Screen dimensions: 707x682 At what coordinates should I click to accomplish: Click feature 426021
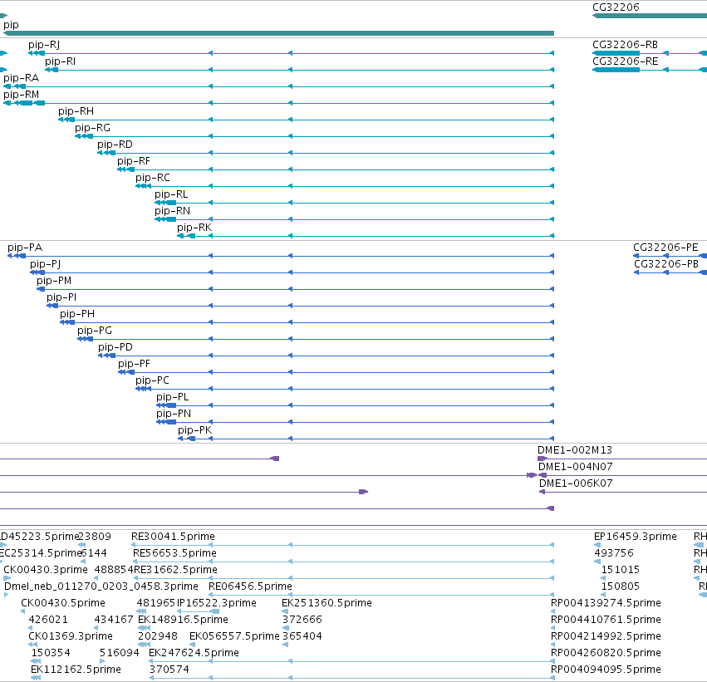[x=48, y=620]
